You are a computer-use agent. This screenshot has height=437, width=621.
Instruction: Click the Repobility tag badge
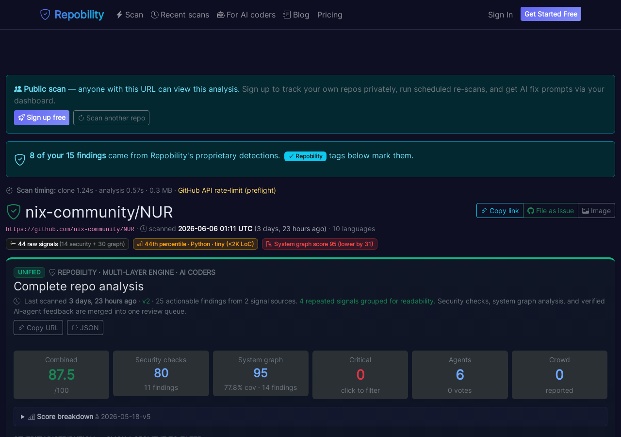point(305,156)
